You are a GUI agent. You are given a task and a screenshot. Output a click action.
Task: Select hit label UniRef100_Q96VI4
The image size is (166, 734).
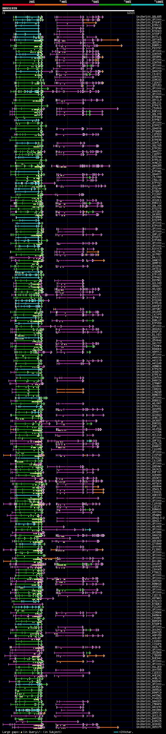pos(149,713)
